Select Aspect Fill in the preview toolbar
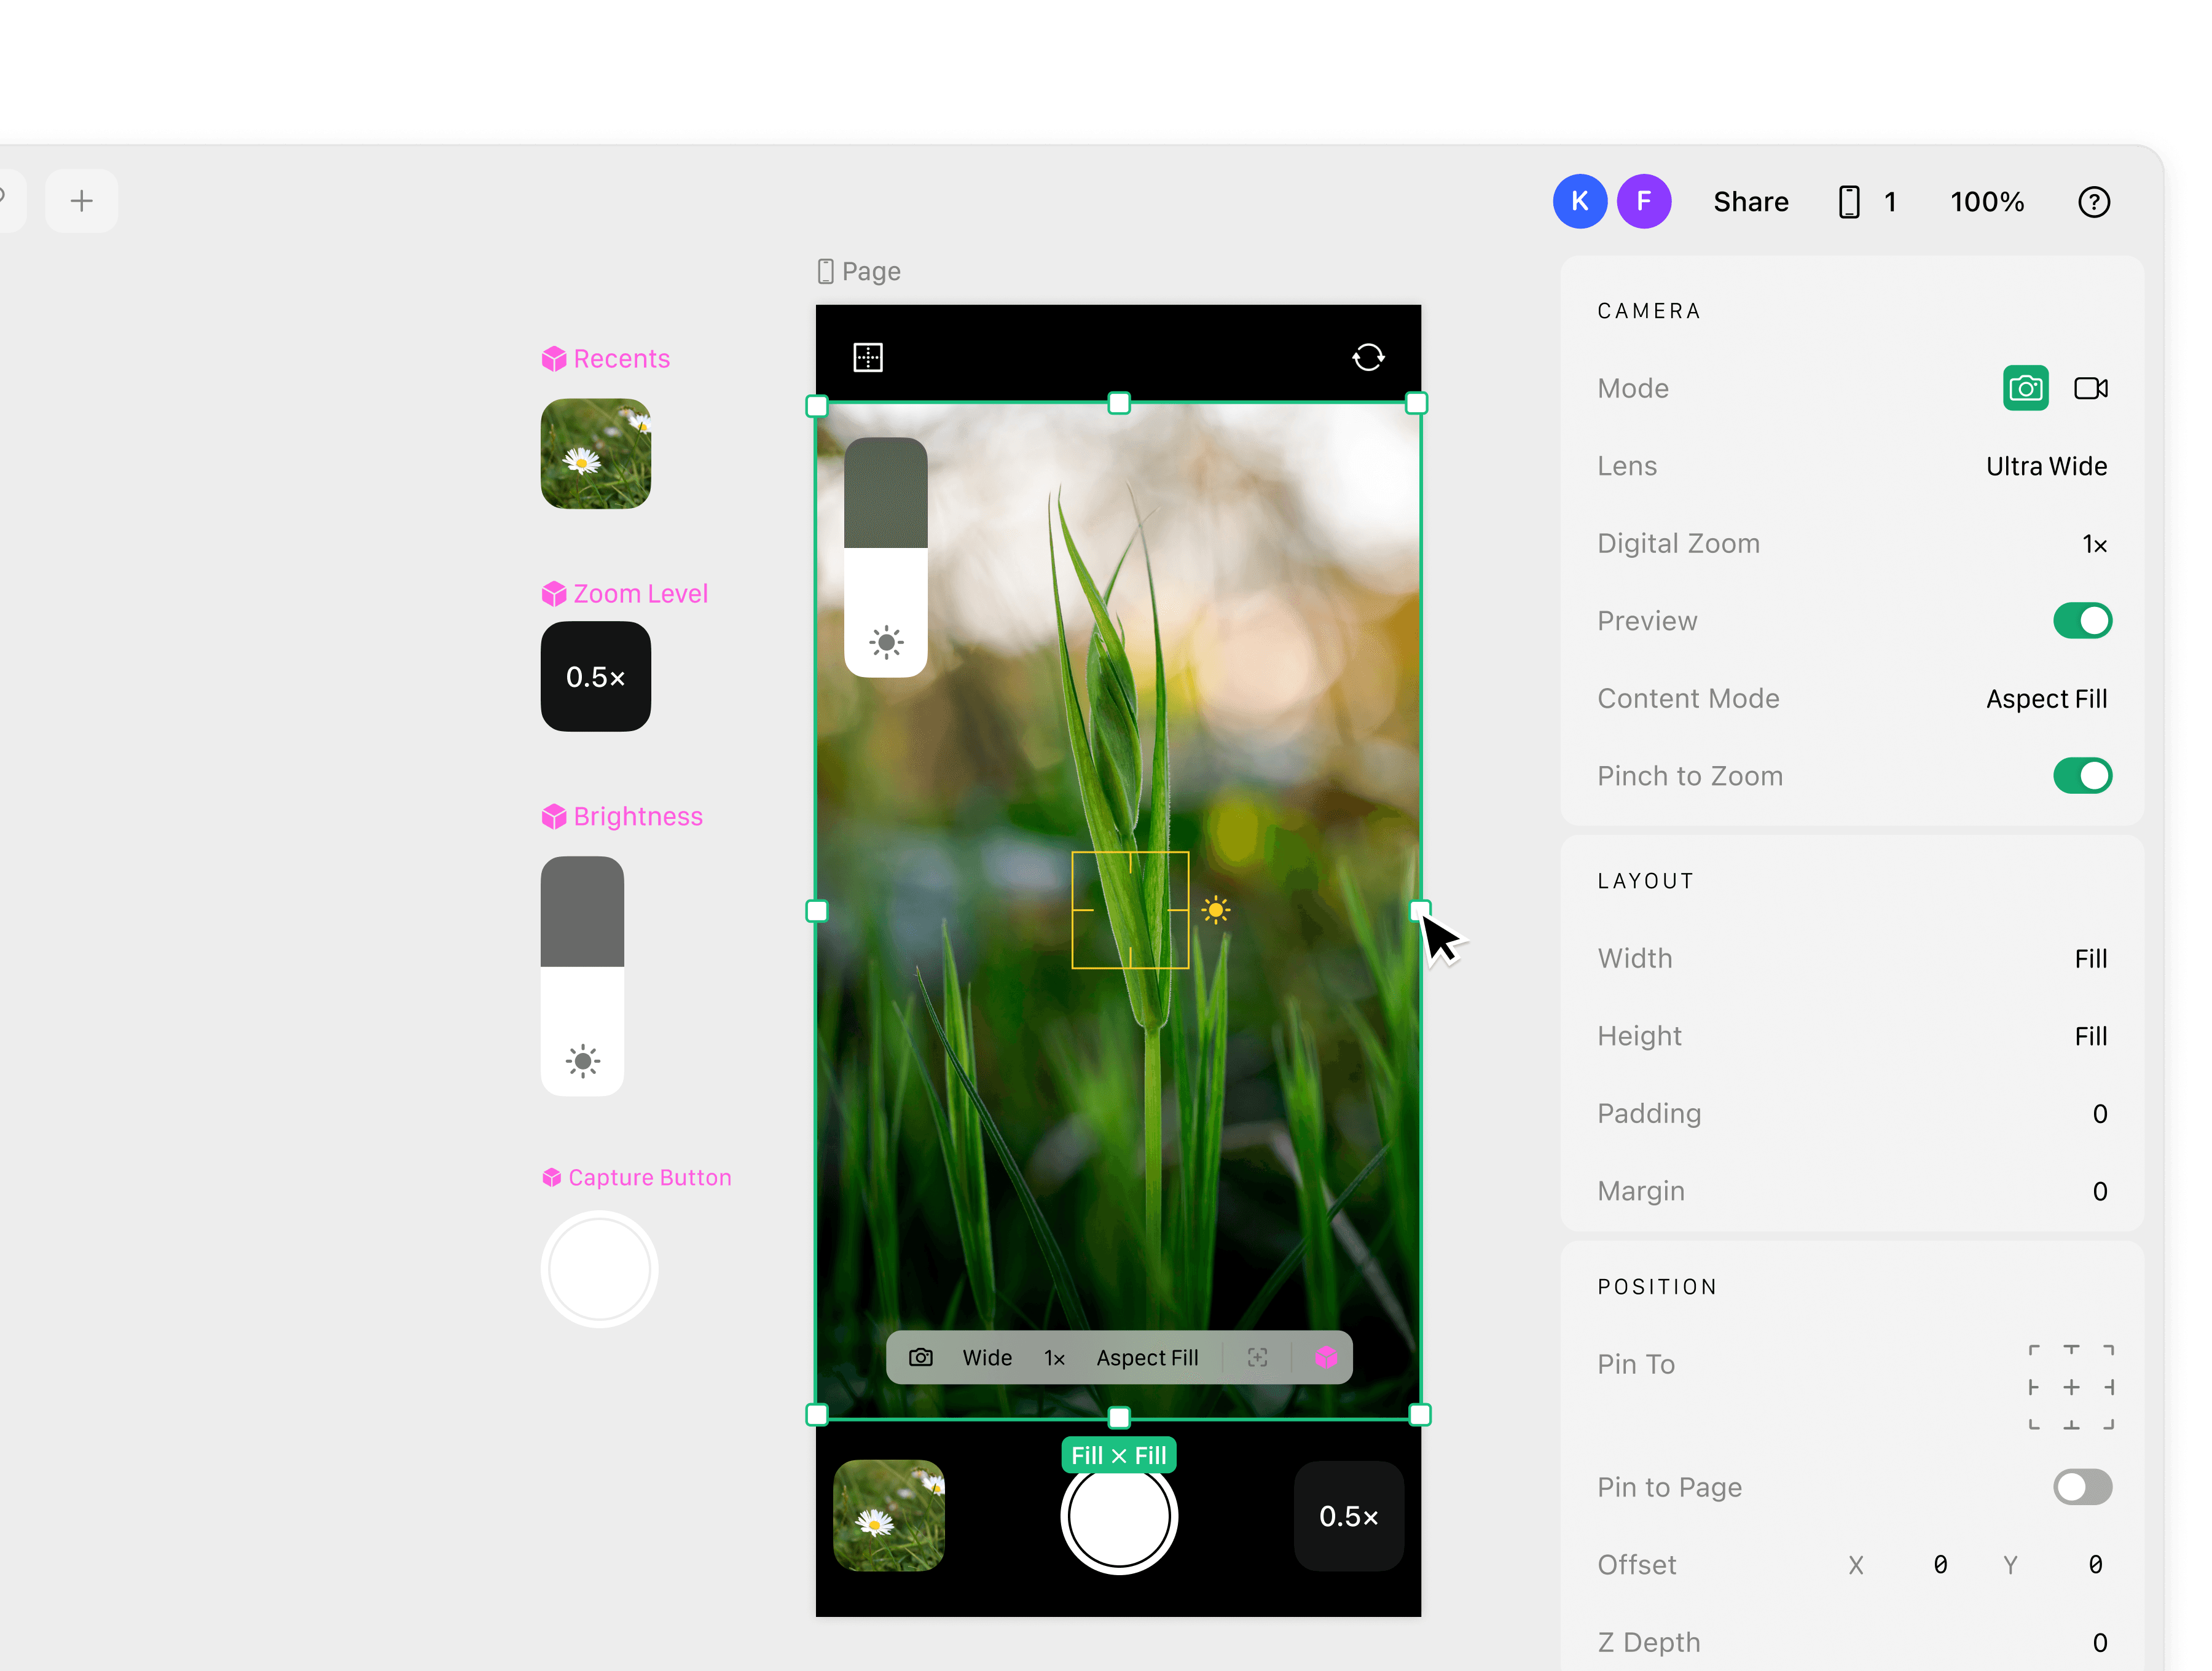The height and width of the screenshot is (1671, 2212). (x=1147, y=1357)
